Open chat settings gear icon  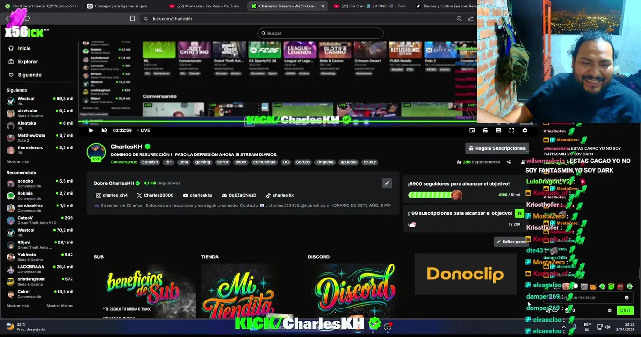pos(609,310)
